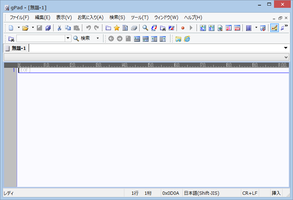Click the Undo arrow icon
This screenshot has width=293, height=200.
coord(88,28)
